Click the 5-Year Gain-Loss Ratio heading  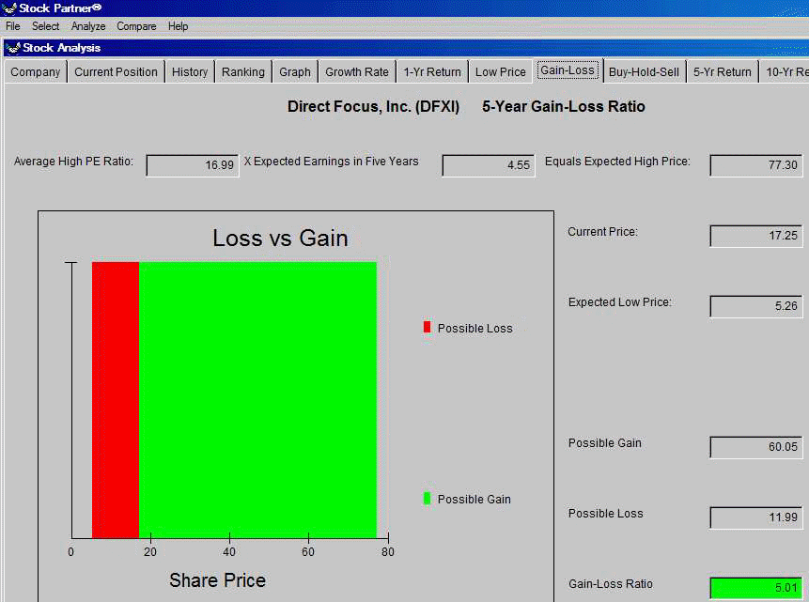tap(564, 107)
